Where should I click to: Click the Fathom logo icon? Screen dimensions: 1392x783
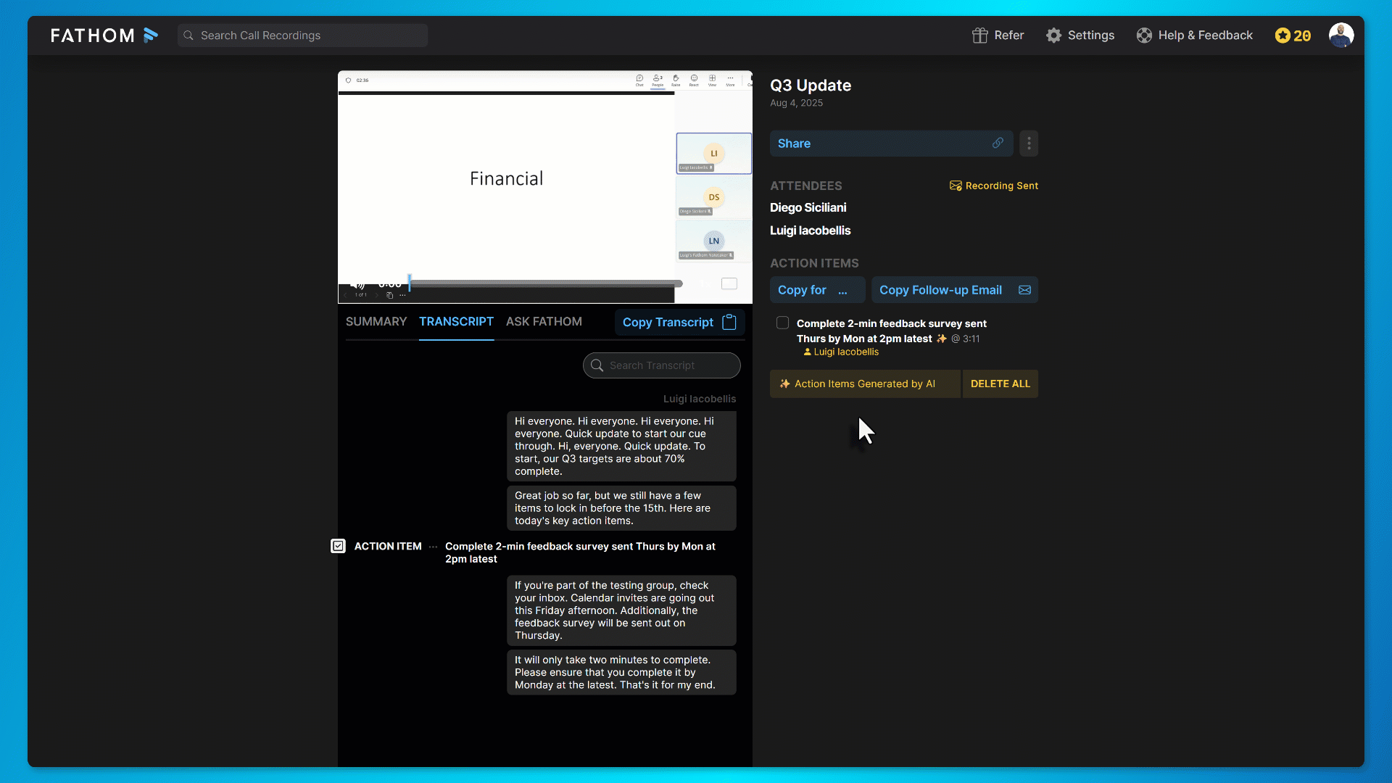click(151, 36)
